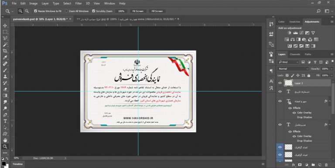Select the Hand tool

click(x=5, y=140)
